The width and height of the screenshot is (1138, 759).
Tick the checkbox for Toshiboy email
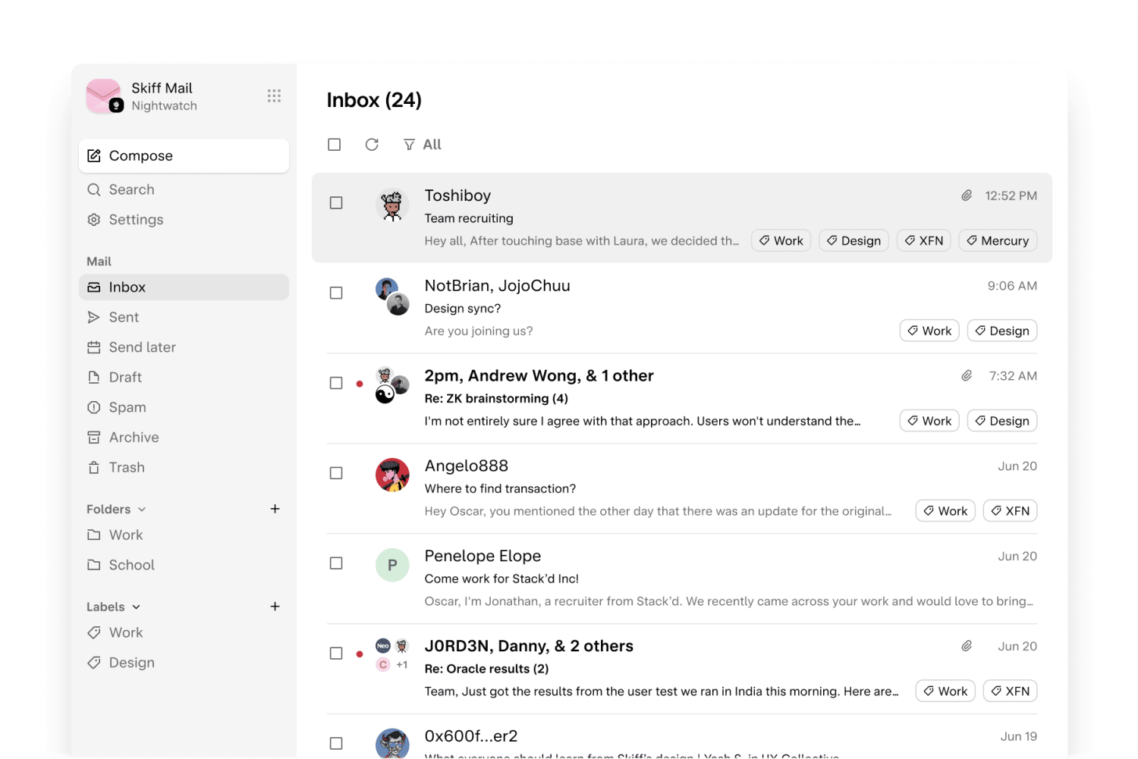pos(336,203)
